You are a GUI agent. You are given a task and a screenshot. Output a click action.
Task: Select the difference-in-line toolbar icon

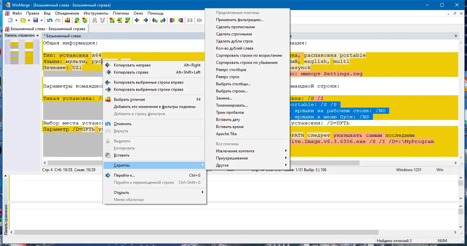tap(67, 20)
